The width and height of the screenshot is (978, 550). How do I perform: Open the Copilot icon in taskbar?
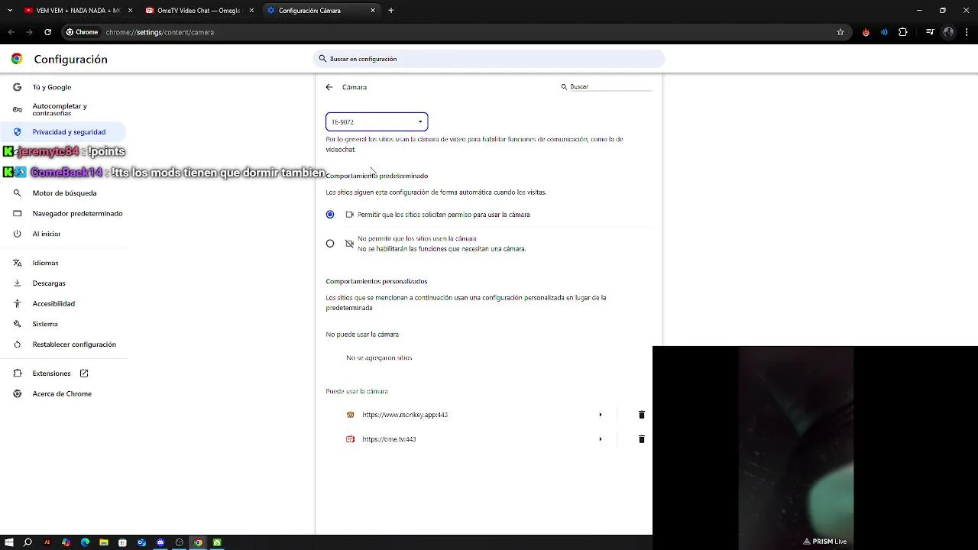coord(66,542)
